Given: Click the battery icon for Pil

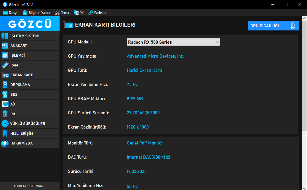Looking at the screenshot, I should 5,114.
